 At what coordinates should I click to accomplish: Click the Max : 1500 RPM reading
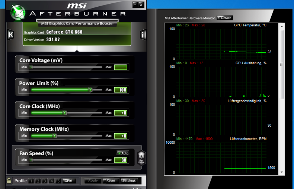[204, 139]
